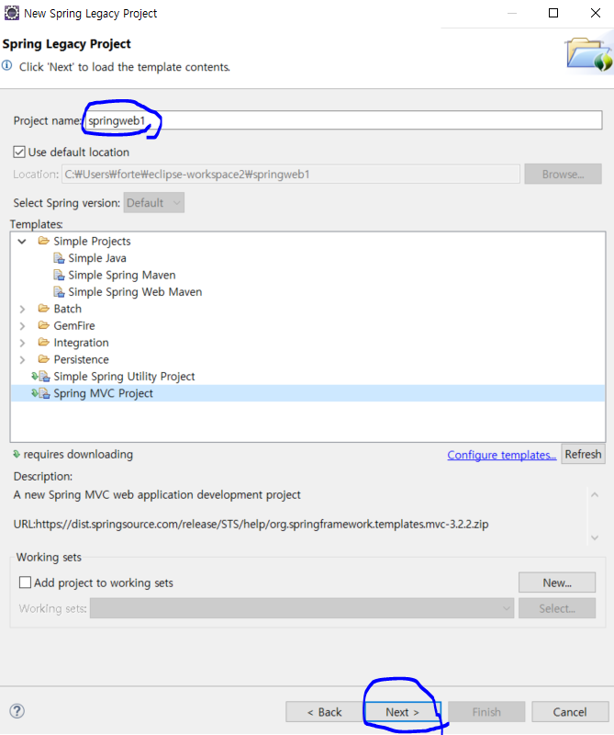Open the Working sets combo box
This screenshot has width=614, height=735.
[302, 608]
